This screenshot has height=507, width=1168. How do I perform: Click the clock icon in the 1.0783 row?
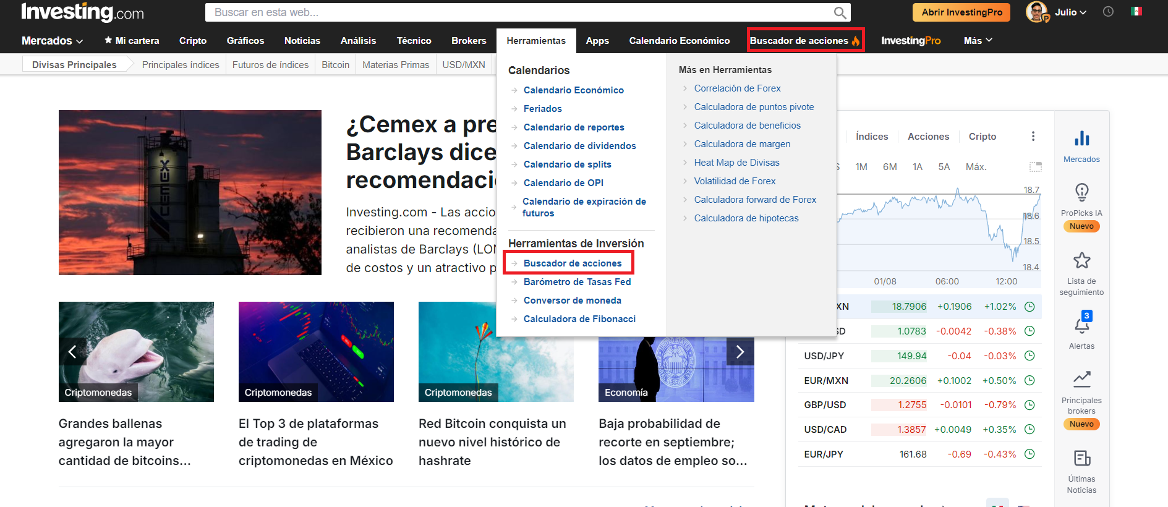click(1029, 331)
